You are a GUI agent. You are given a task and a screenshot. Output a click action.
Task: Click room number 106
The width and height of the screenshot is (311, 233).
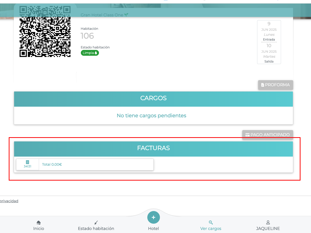pyautogui.click(x=87, y=36)
